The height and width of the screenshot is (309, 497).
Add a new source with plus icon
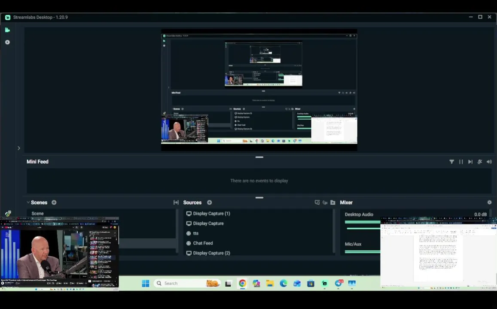(x=210, y=202)
